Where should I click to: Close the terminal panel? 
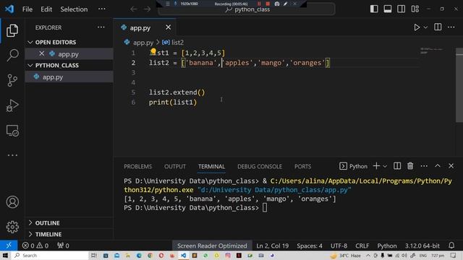coord(451,166)
